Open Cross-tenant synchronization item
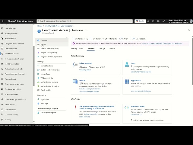The height and width of the screenshot is (145, 193). (x=15, y=99)
